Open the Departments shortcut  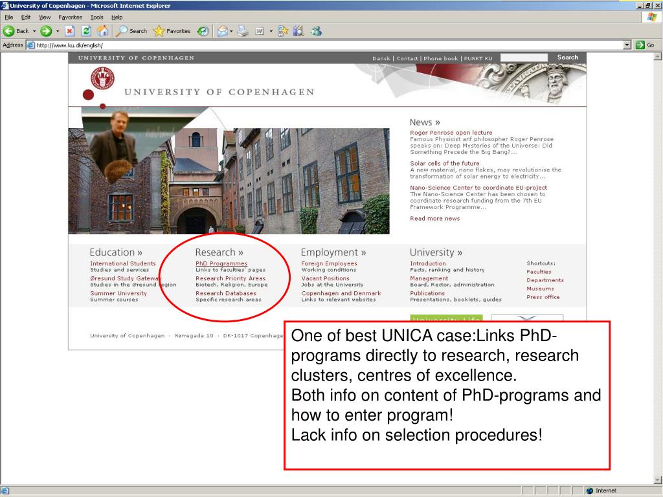pos(545,280)
